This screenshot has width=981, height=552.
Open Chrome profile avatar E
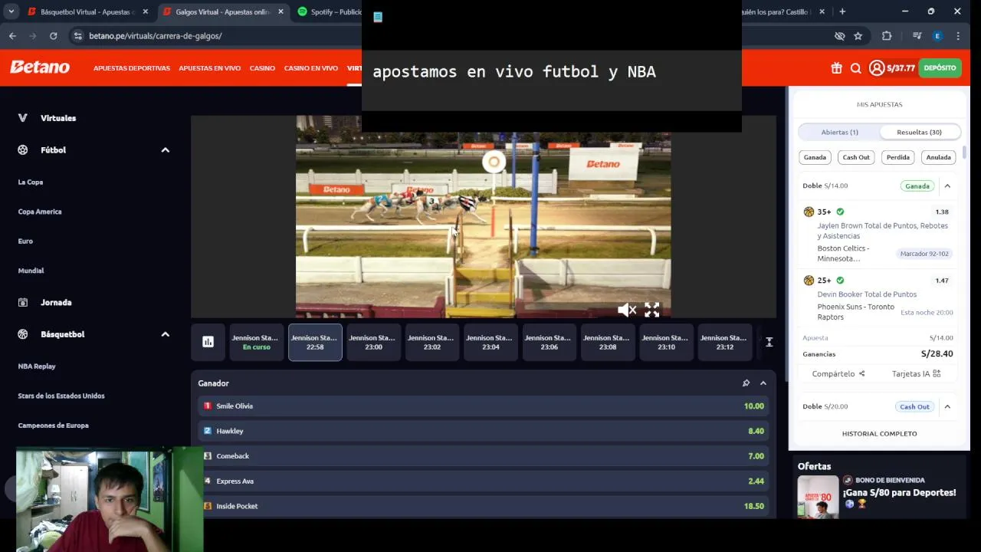coord(937,36)
